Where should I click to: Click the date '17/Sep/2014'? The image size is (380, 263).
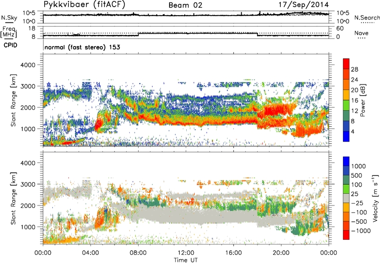[304, 4]
